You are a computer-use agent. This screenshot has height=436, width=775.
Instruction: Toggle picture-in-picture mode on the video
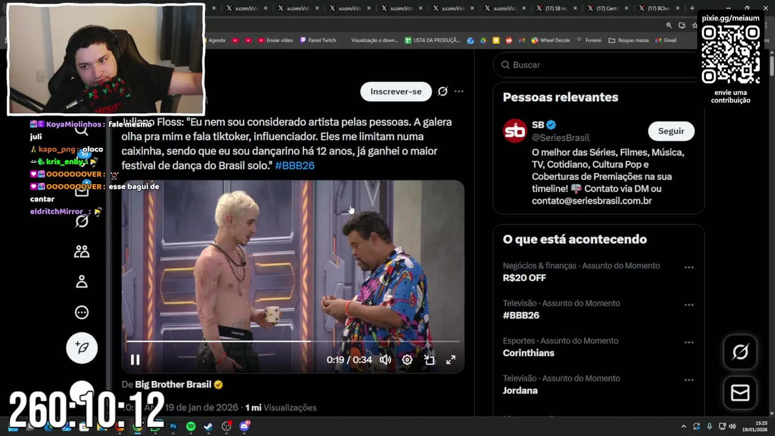click(429, 360)
